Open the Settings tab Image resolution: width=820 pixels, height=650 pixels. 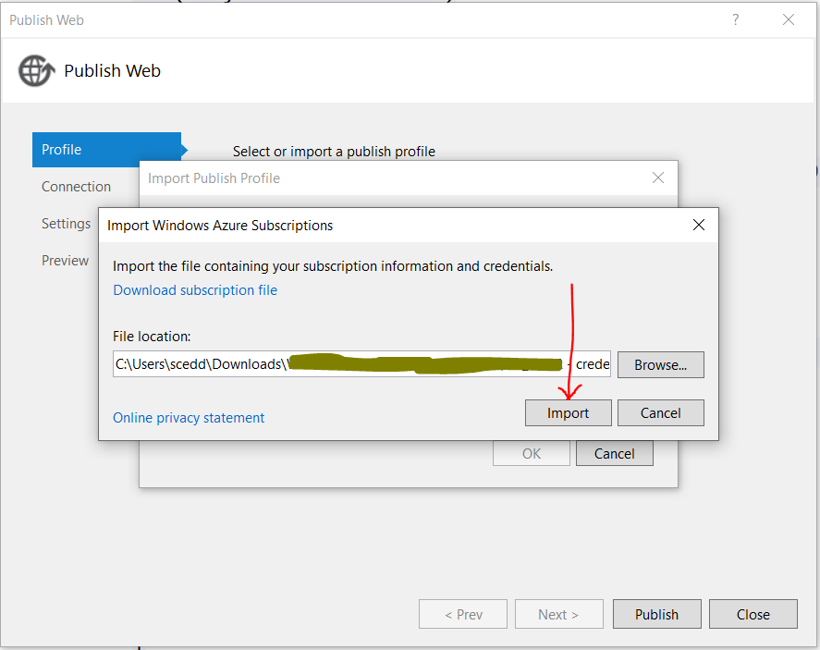[x=66, y=224]
